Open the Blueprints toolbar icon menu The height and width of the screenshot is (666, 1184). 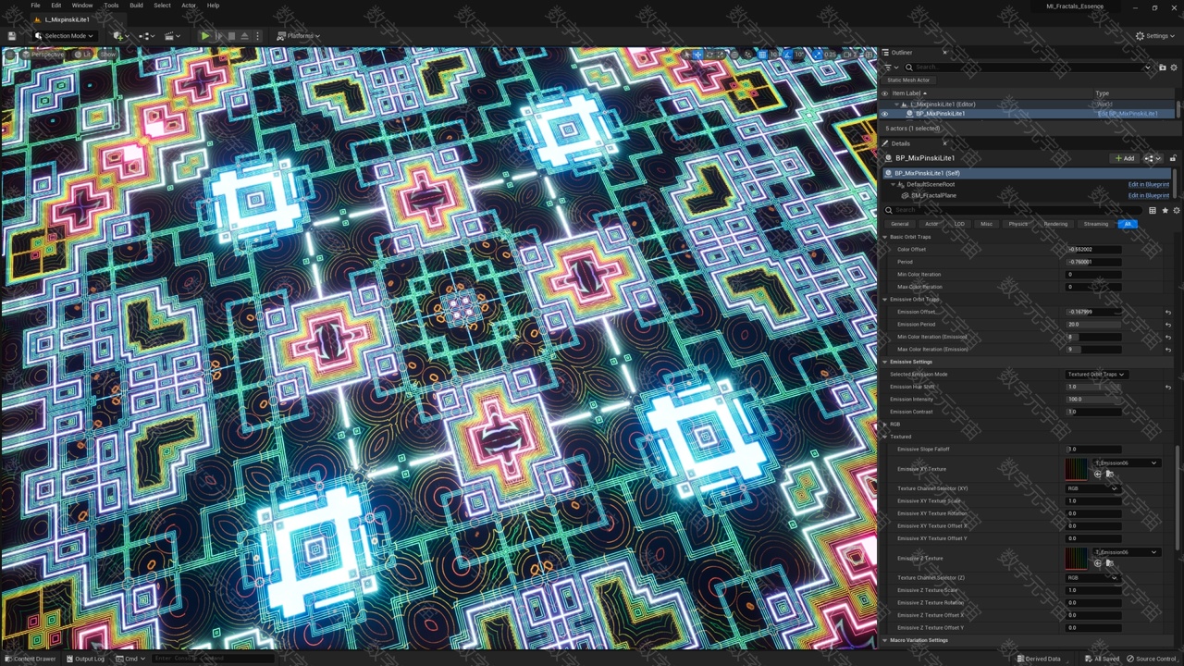pyautogui.click(x=146, y=36)
